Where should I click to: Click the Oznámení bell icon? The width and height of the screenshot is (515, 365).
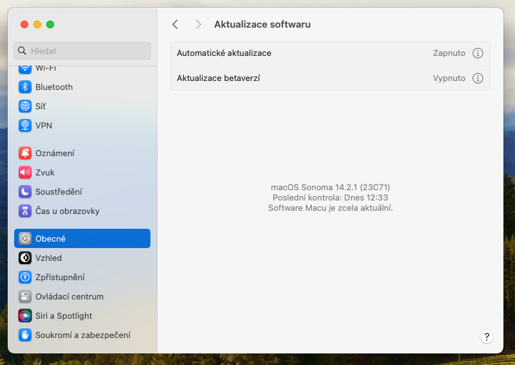pos(25,154)
